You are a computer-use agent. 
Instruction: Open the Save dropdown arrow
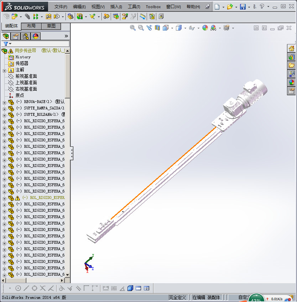(249, 7)
